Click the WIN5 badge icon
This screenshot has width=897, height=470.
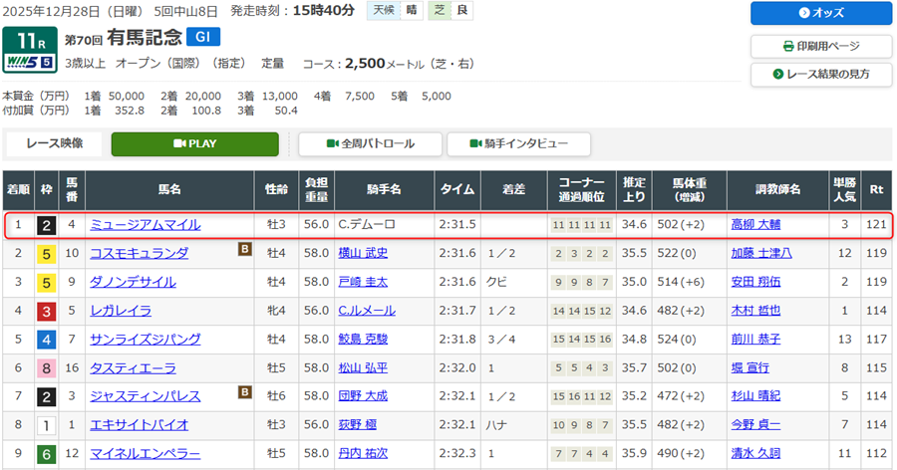pos(30,62)
